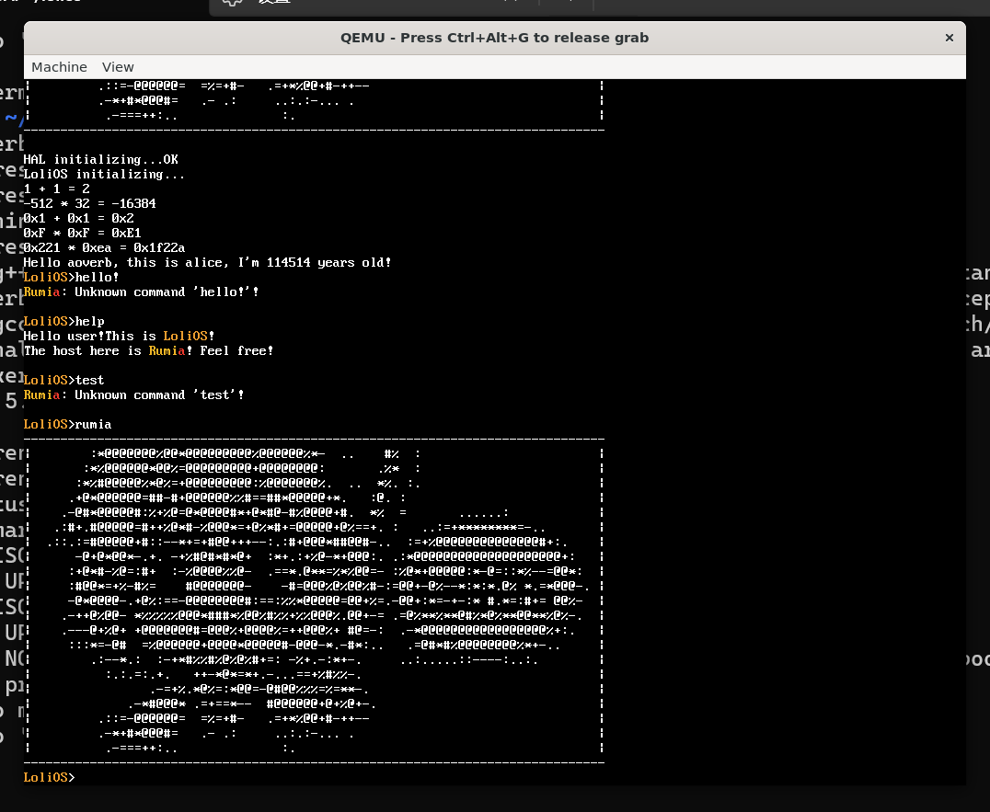Open the Machine menu

[59, 67]
